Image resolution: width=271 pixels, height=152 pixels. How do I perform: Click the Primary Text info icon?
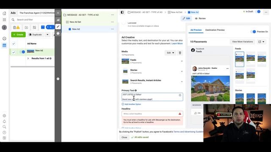coord(135,90)
